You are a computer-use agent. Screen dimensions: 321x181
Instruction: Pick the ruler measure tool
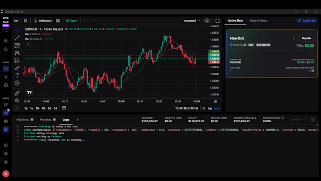coord(17,93)
